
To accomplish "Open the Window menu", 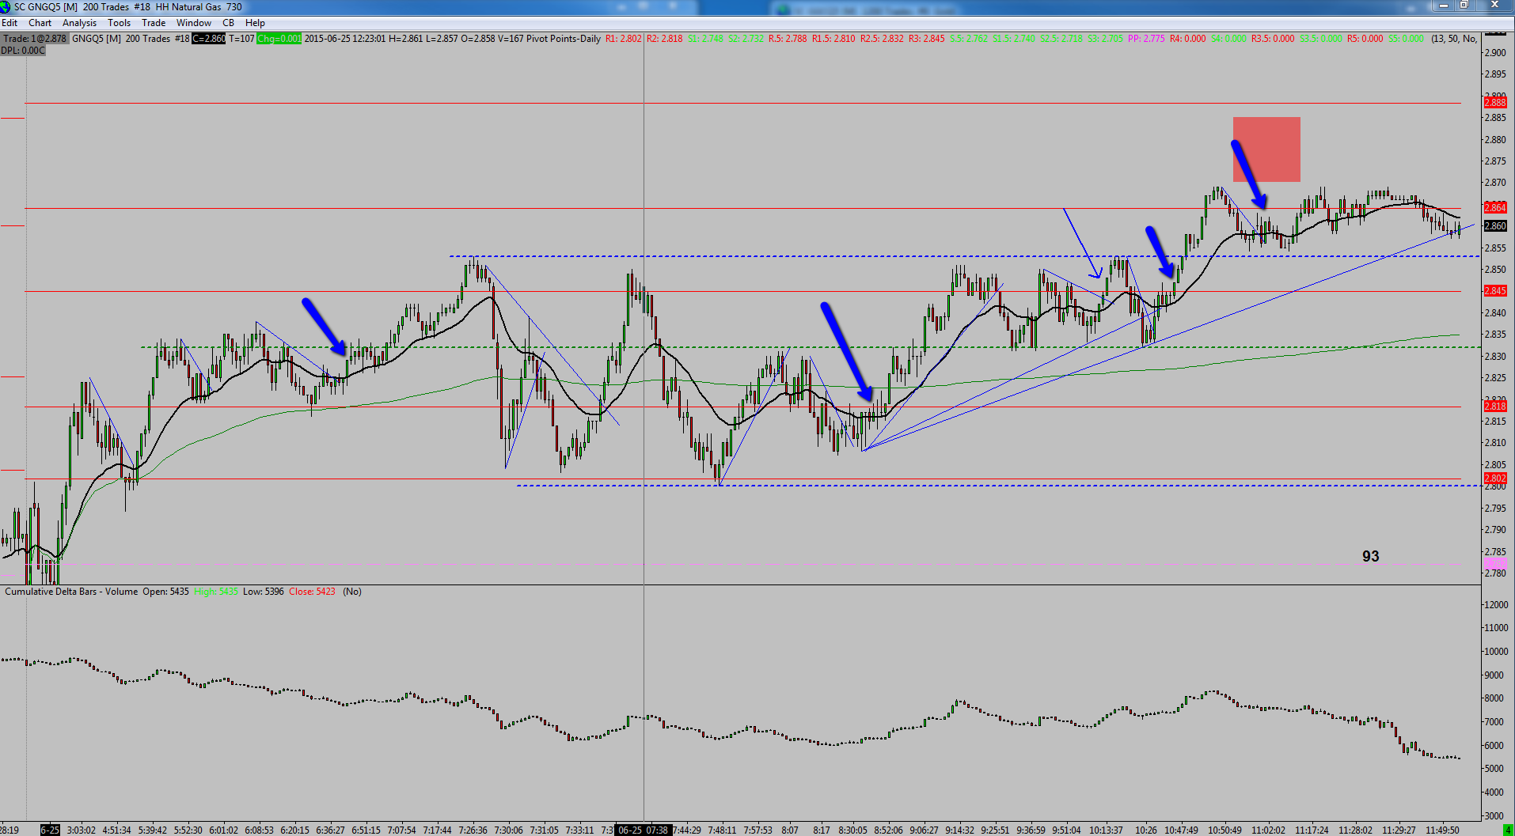I will 193,23.
